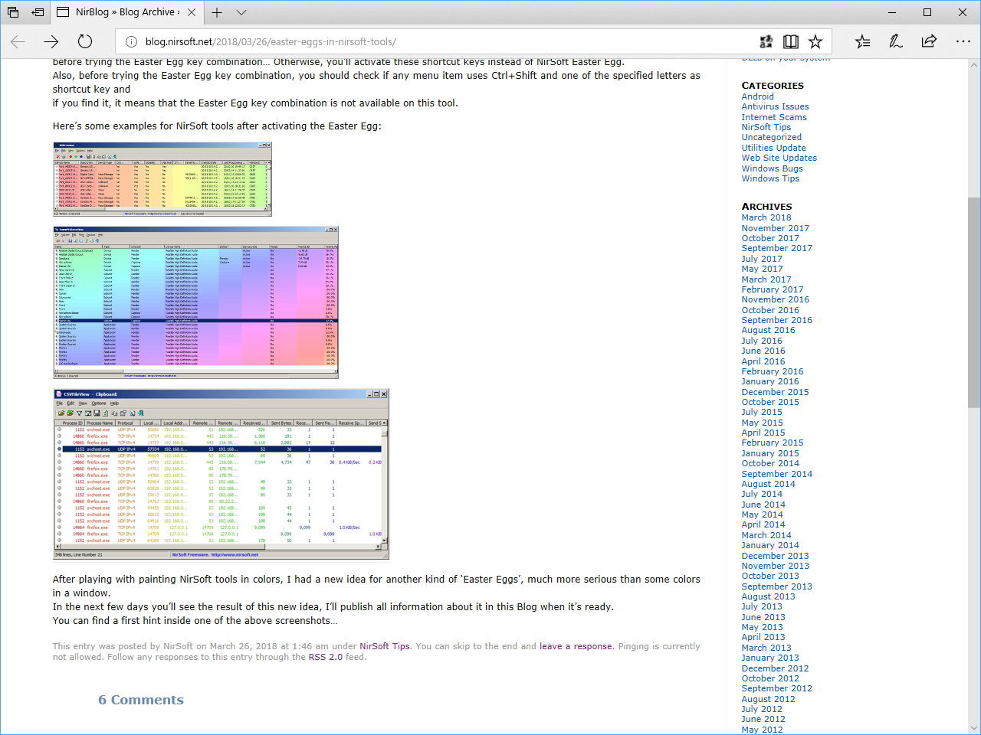Click the '6 Comments' heading
The image size is (981, 735).
(141, 700)
